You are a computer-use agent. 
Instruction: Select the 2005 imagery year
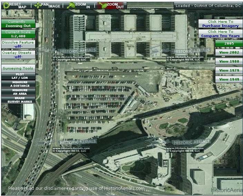click(x=229, y=44)
